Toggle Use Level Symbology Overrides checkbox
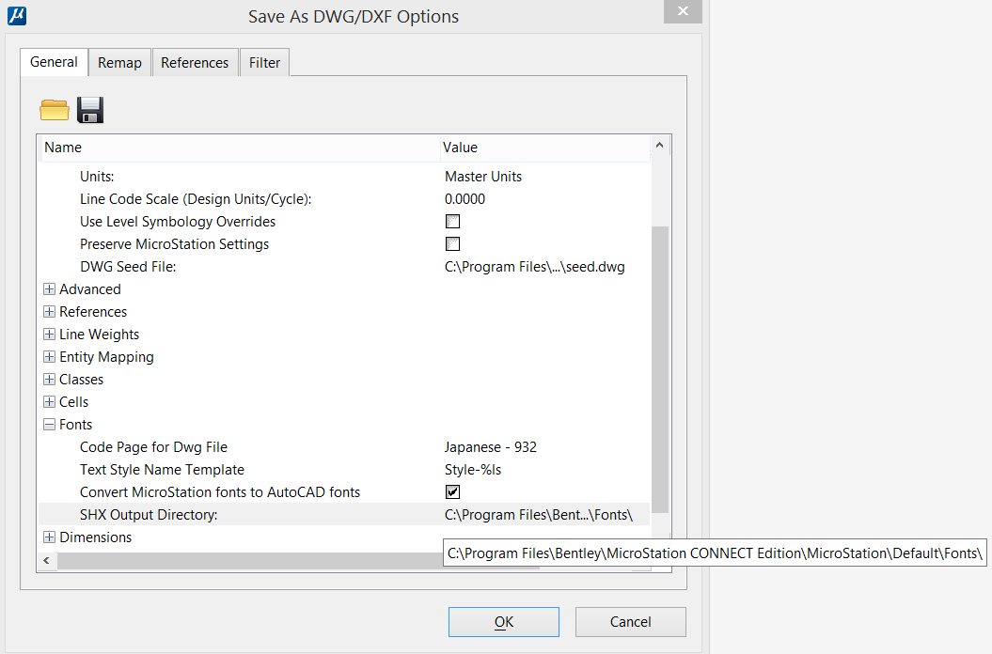Viewport: 992px width, 654px height. point(452,222)
